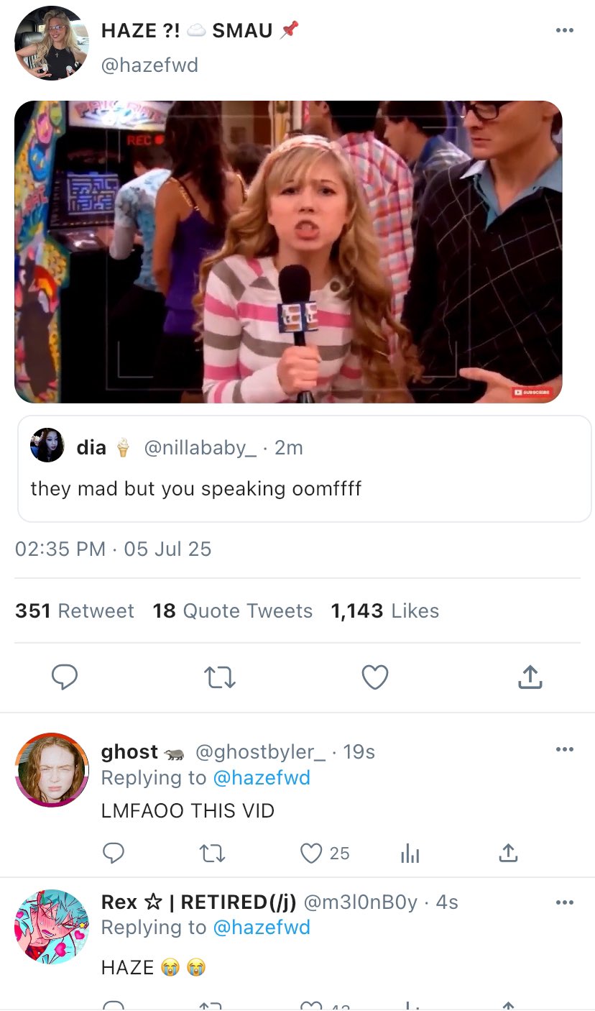The height and width of the screenshot is (1011, 595).
Task: View the 18 Quote Tweets list
Action: point(232,611)
